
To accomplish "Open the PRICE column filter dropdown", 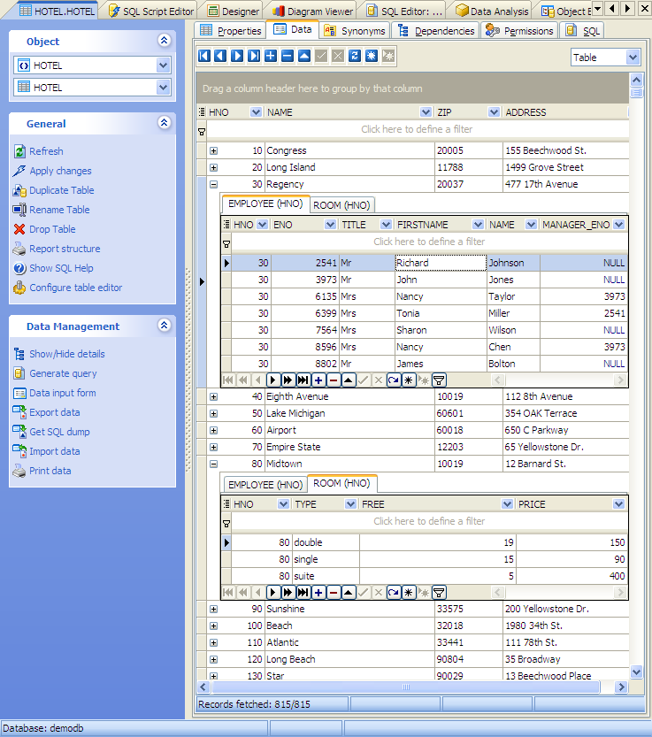I will tap(618, 504).
